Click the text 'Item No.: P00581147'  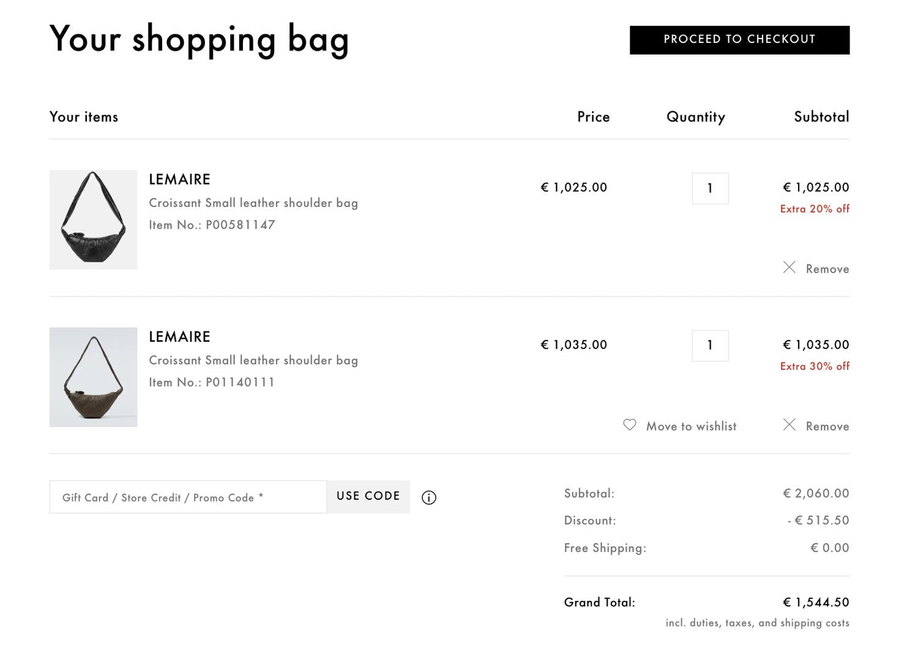coord(212,225)
